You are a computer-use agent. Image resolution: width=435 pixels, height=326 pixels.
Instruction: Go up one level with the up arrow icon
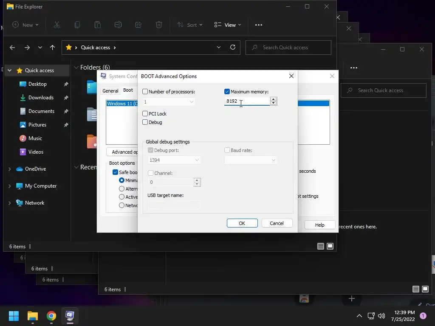click(52, 48)
